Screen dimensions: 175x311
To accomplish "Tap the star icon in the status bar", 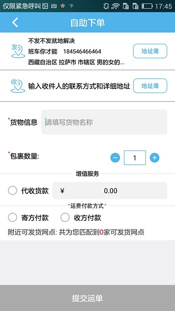I will tap(63, 6).
